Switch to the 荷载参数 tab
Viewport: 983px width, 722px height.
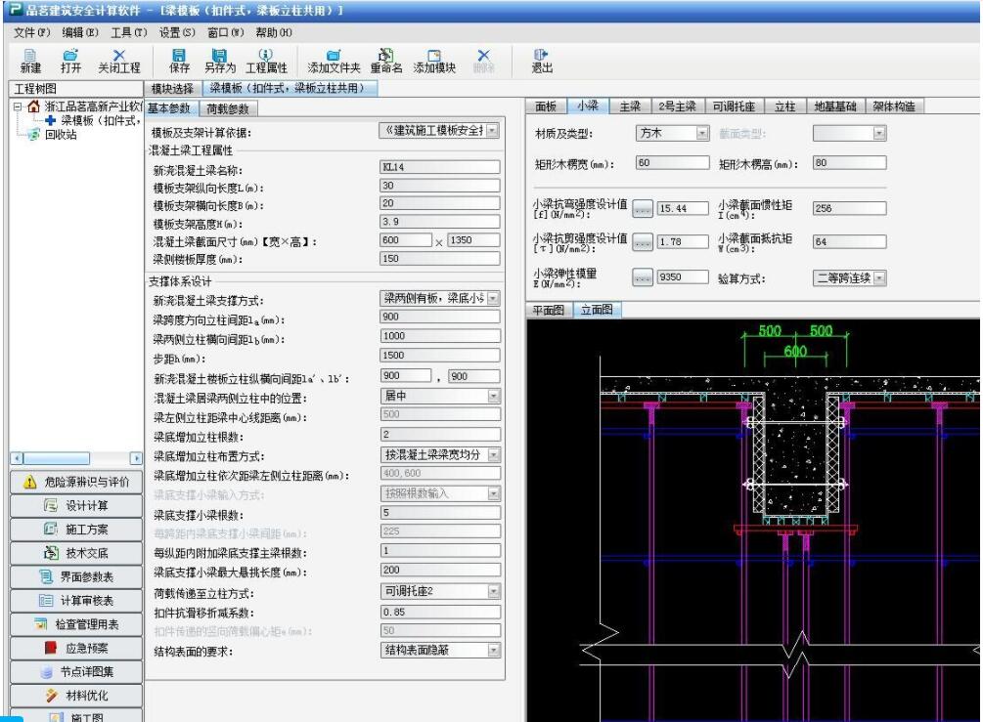pos(228,107)
